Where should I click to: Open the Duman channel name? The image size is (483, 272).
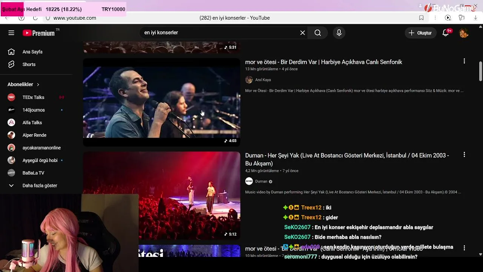(261, 181)
